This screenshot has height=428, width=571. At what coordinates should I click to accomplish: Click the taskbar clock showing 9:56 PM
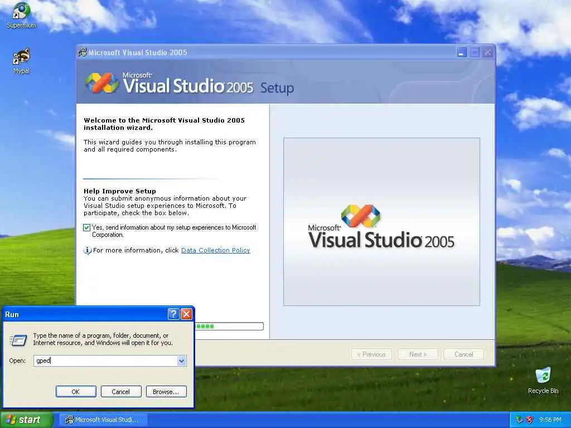[550, 420]
